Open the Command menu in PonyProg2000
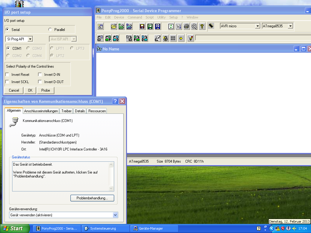Viewport: 311px width, 233px height. point(135,17)
